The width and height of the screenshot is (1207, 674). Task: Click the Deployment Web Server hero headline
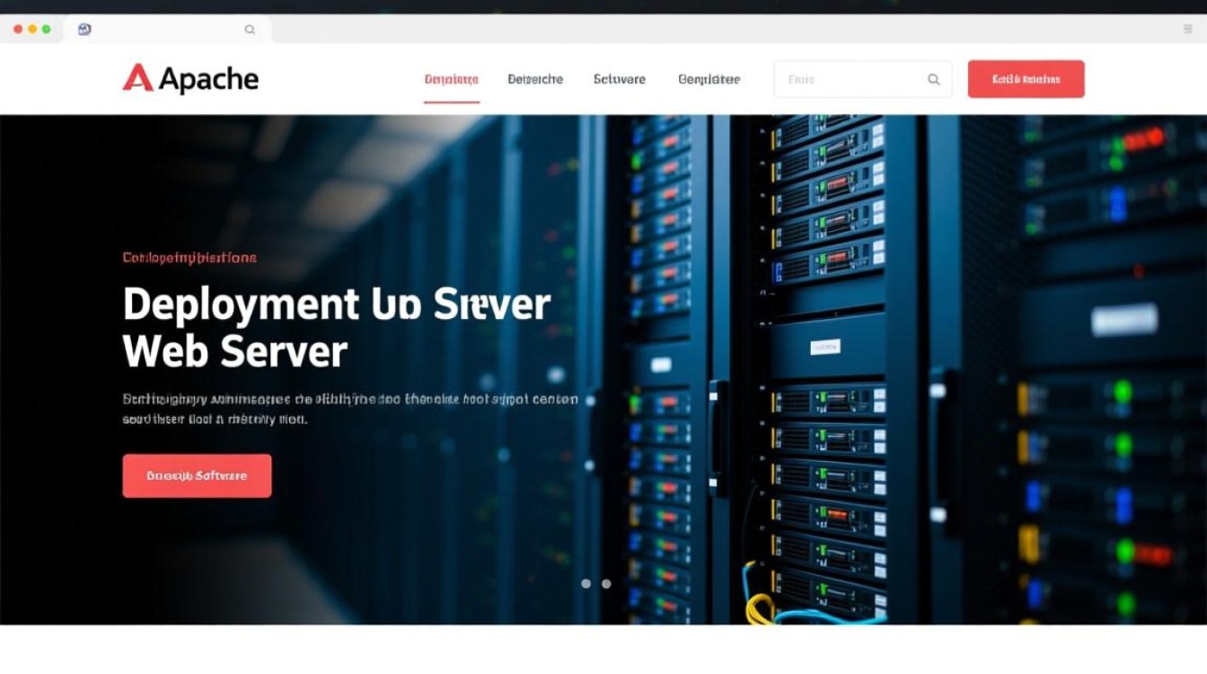coord(336,327)
